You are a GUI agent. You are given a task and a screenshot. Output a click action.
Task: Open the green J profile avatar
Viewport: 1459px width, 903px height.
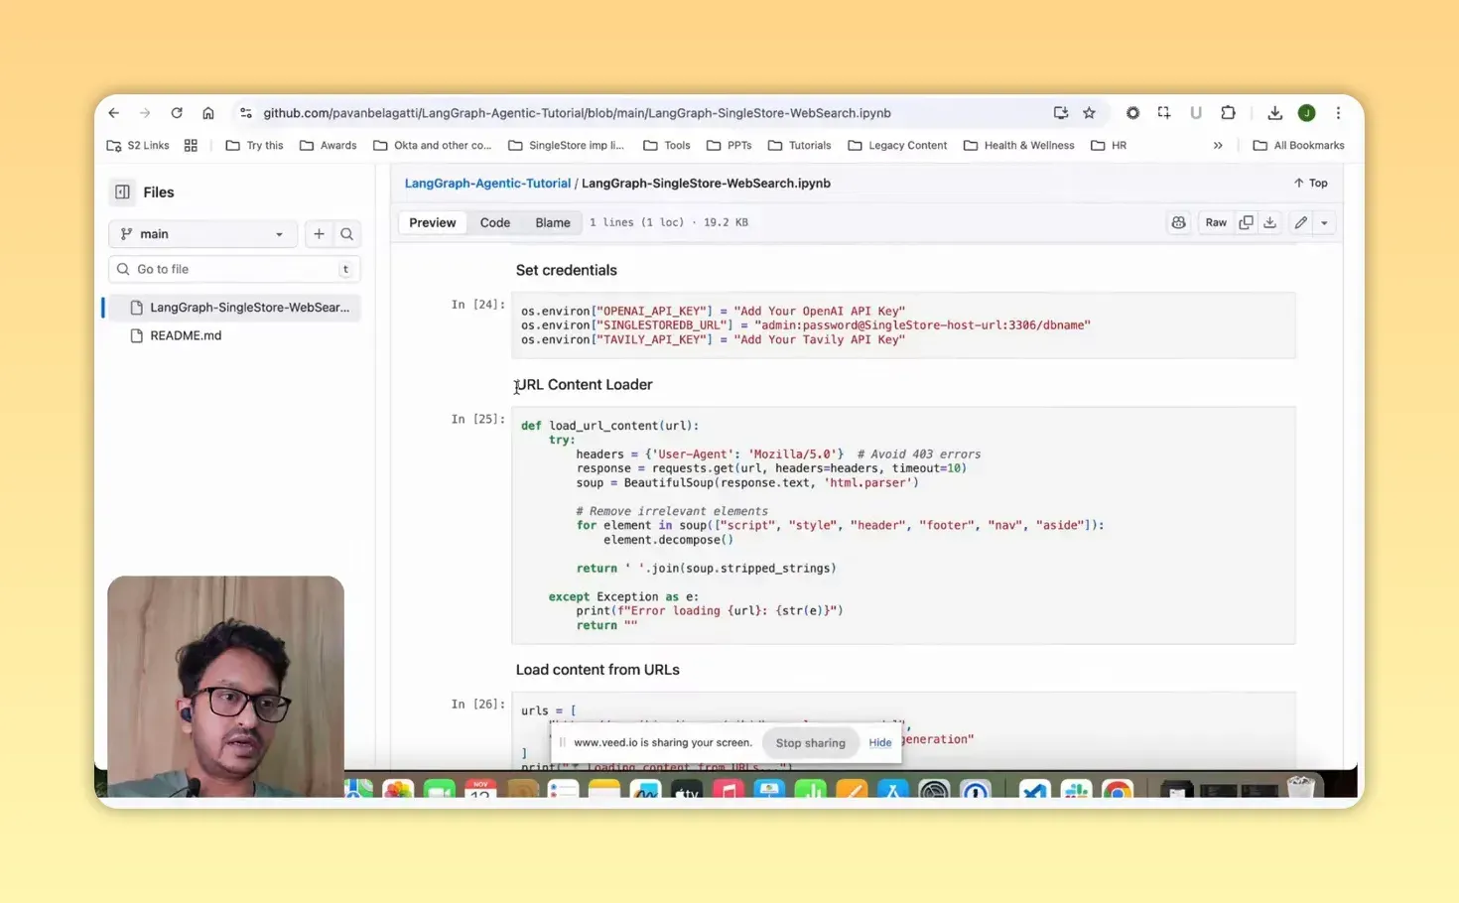coord(1307,113)
